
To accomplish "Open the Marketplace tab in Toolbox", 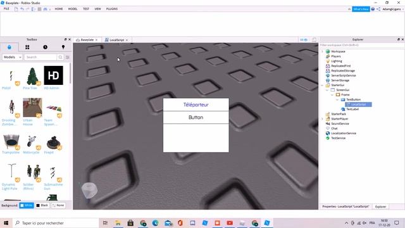I will coord(9,47).
